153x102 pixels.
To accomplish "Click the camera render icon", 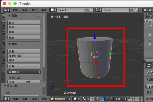I will tap(148, 86).
